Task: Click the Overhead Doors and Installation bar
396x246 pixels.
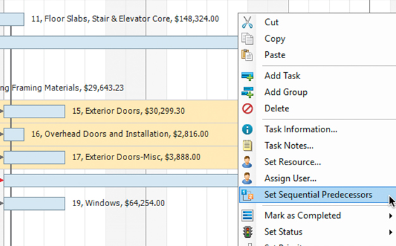Action: coord(14,134)
